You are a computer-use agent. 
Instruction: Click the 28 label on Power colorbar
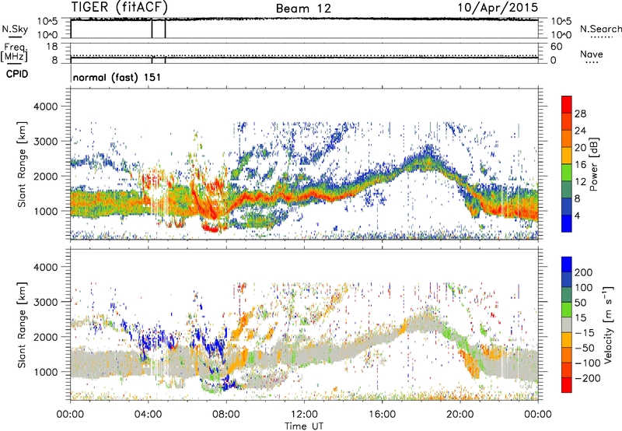pyautogui.click(x=580, y=114)
